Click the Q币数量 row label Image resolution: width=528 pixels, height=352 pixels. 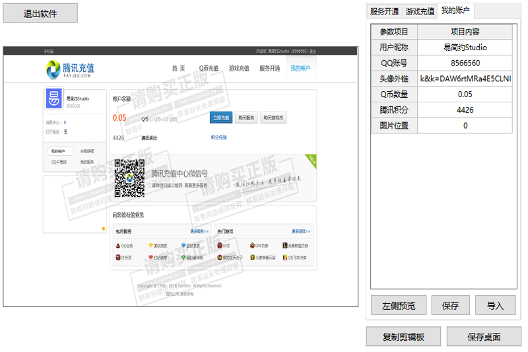click(x=394, y=94)
